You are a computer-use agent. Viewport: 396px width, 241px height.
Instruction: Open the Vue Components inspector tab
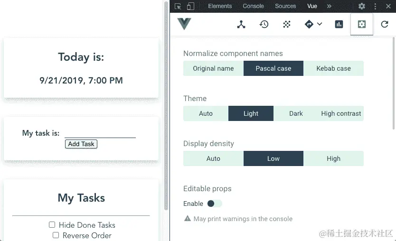(241, 25)
